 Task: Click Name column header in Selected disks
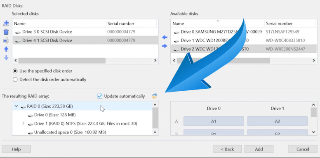click(x=59, y=24)
